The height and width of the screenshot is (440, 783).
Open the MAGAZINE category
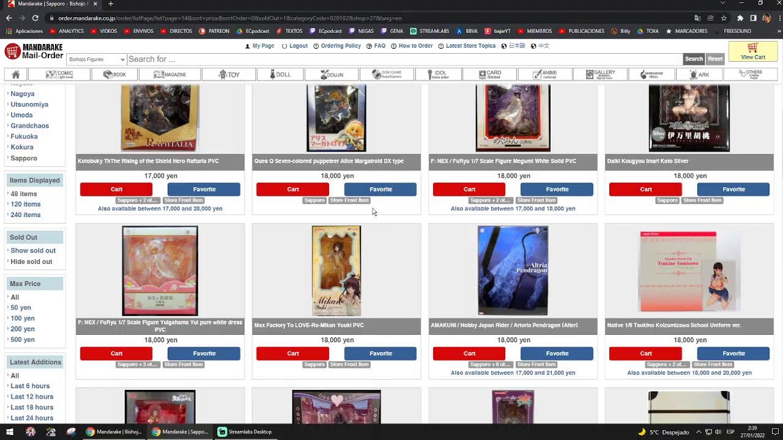click(x=170, y=75)
